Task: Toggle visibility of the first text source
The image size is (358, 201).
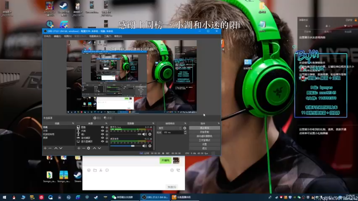Action: pos(102,131)
